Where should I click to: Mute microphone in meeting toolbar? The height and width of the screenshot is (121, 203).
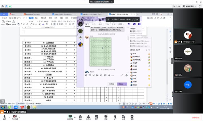[5, 117]
